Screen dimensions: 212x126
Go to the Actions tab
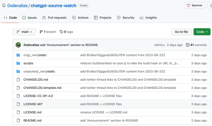tap(80, 18)
